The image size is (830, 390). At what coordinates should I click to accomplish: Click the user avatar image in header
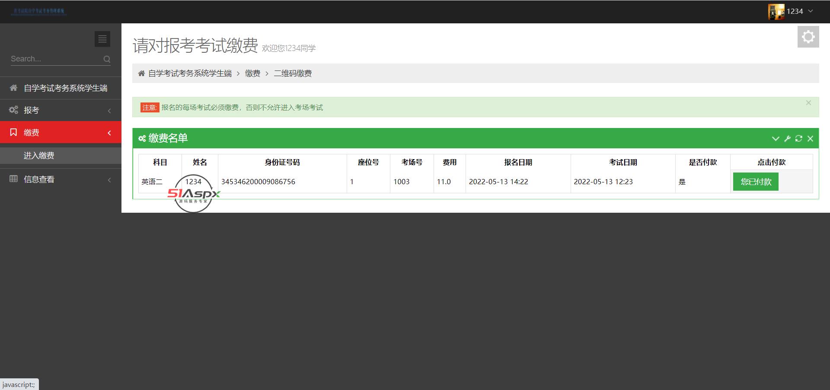(776, 12)
